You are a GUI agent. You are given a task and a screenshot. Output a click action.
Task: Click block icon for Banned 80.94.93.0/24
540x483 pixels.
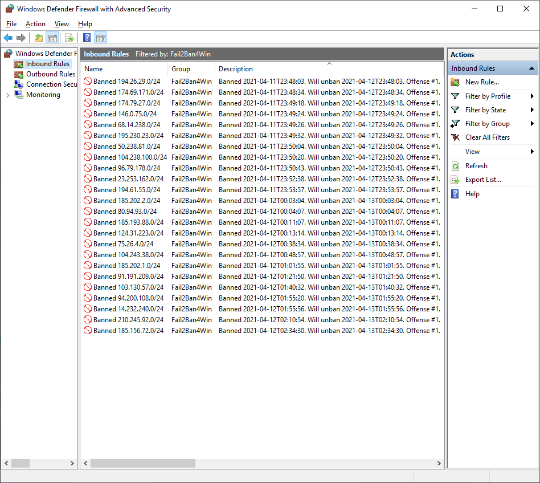point(88,212)
